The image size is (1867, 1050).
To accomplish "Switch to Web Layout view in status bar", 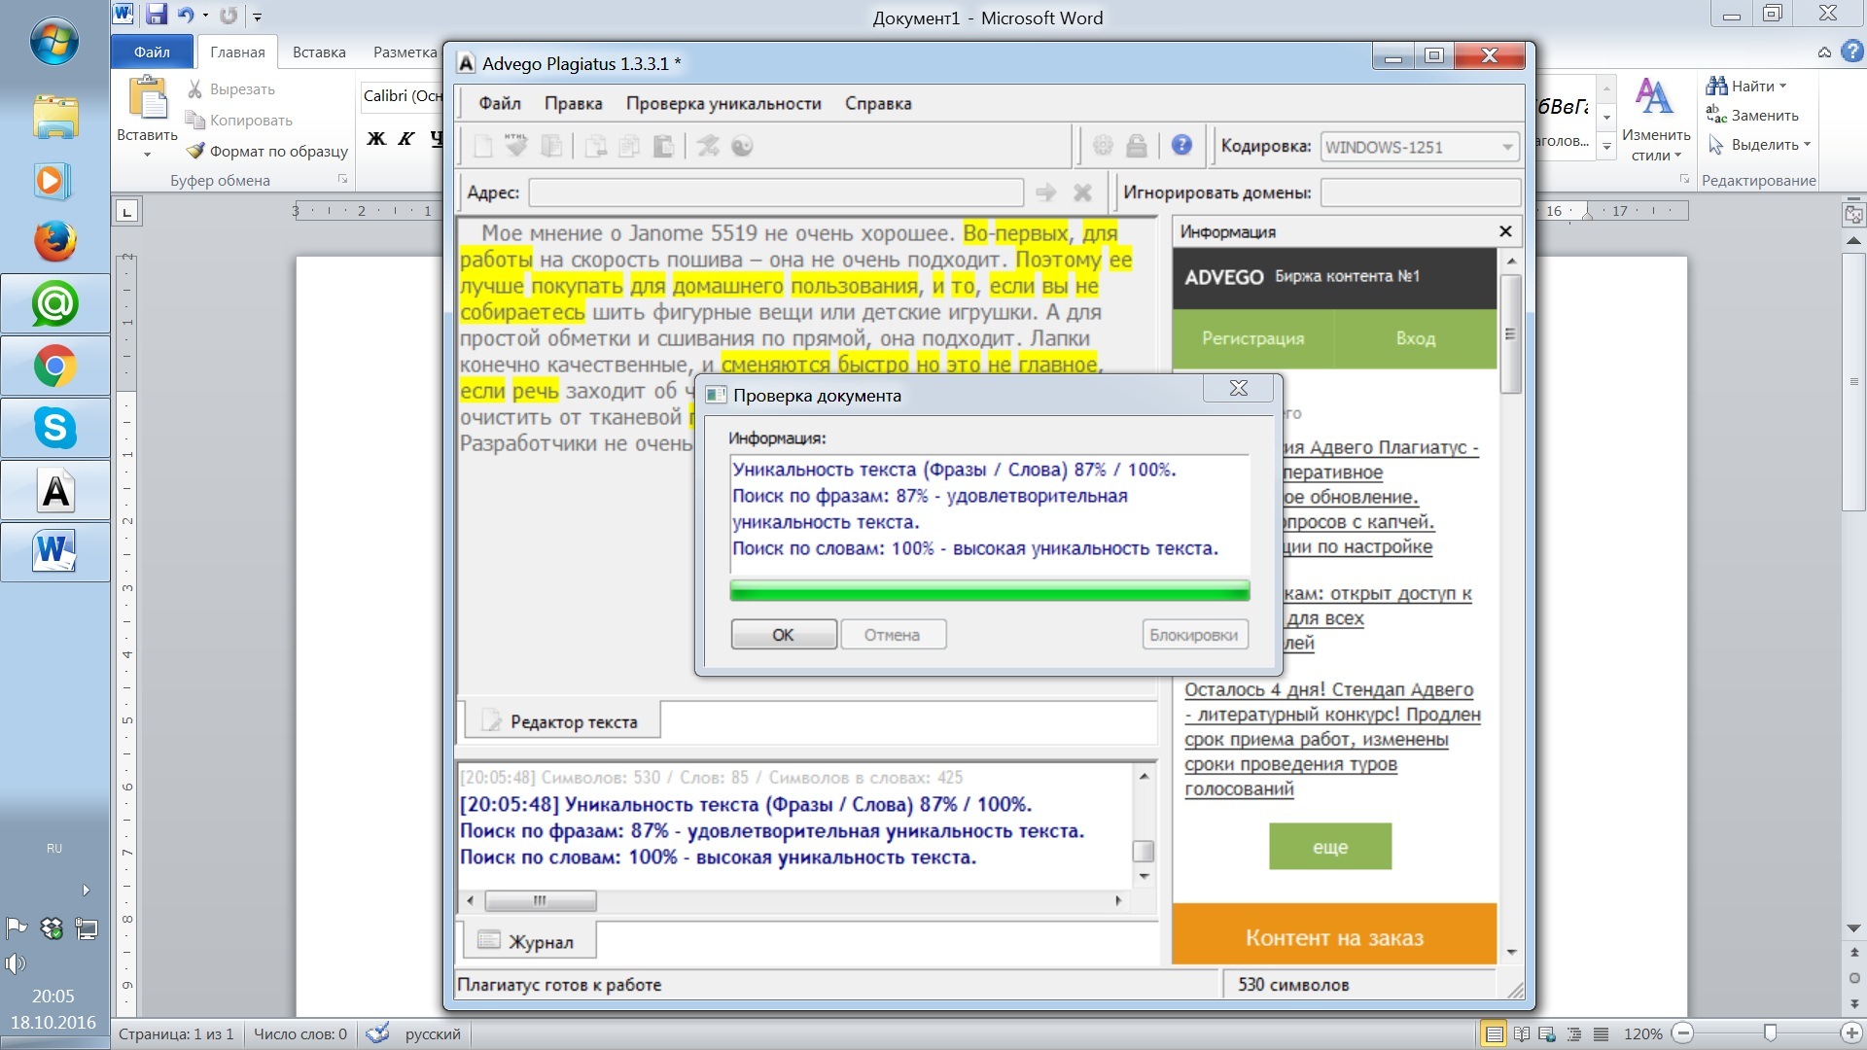I will (1547, 1033).
